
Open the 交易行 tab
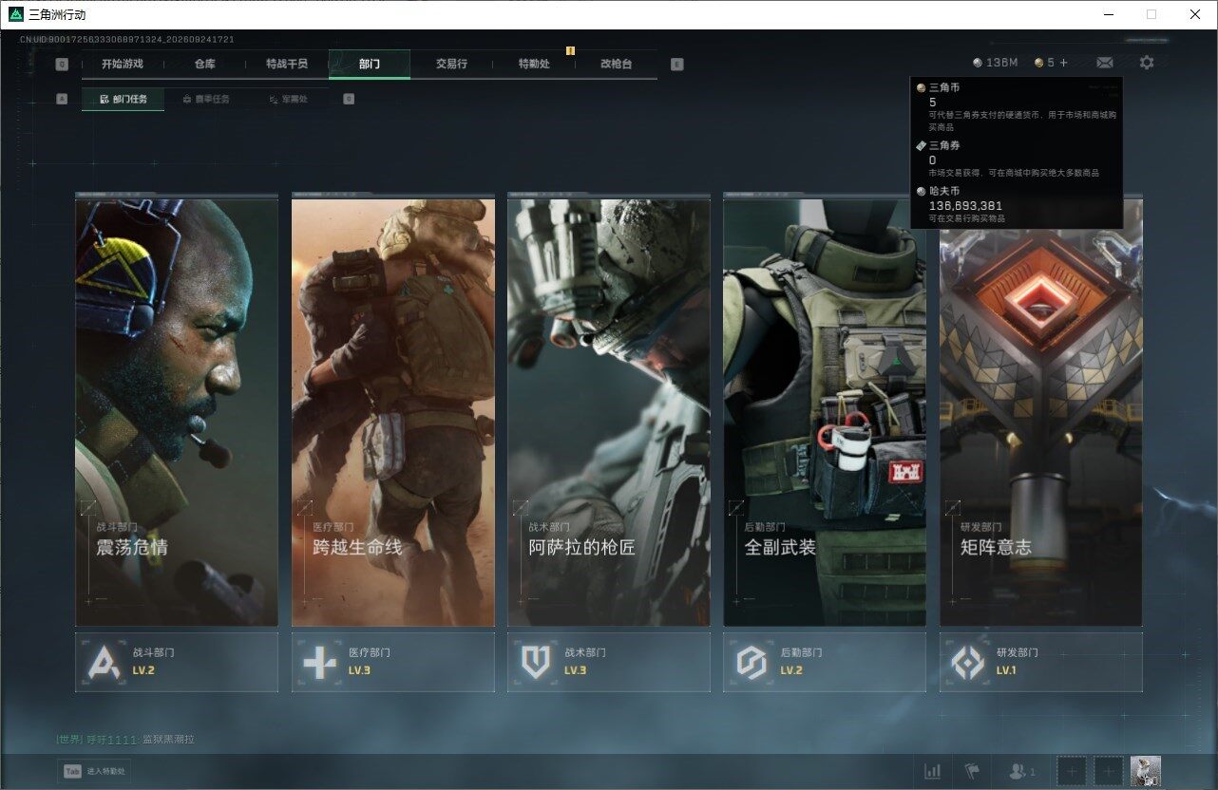coord(451,64)
